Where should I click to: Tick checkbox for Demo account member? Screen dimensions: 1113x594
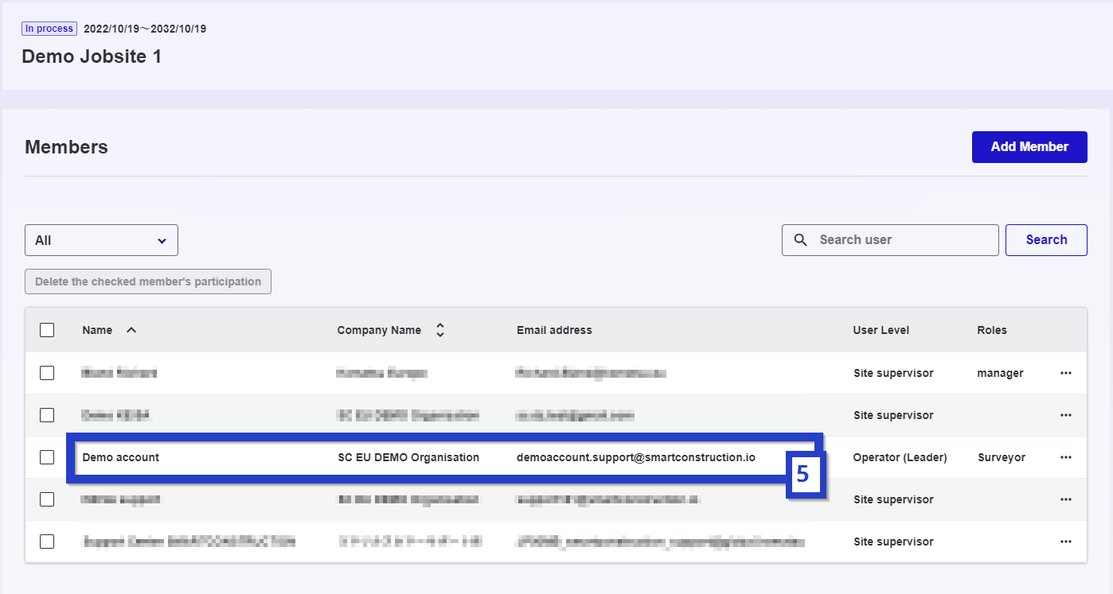(47, 457)
